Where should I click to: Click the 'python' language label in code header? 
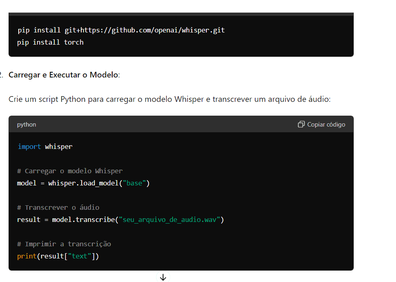26,125
